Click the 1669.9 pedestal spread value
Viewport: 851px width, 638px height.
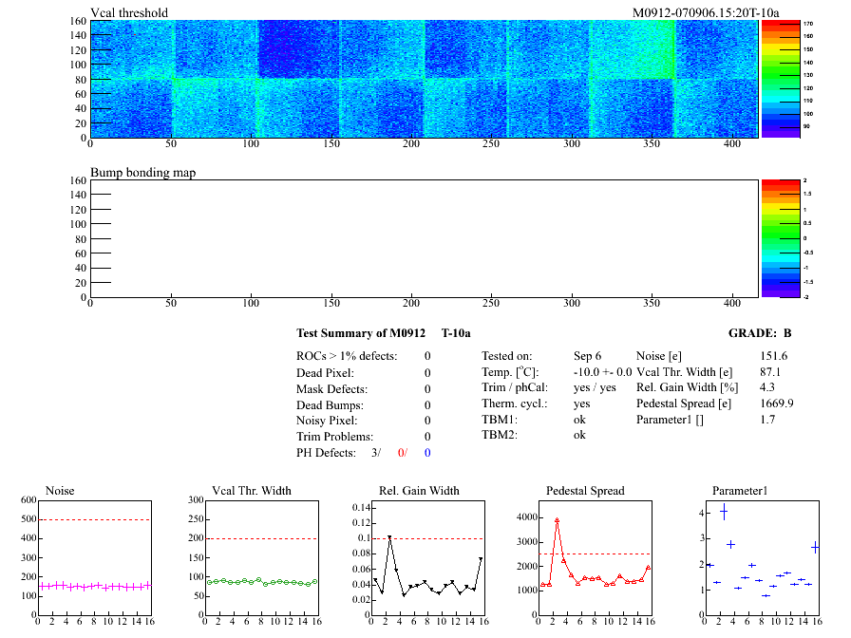777,403
